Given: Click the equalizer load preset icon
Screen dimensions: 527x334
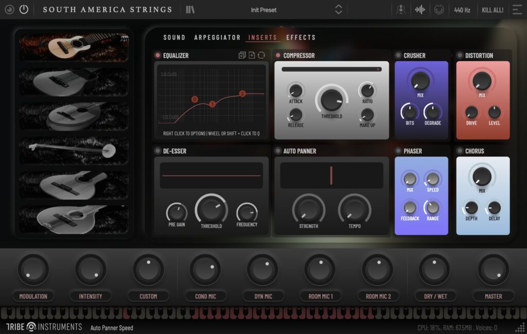Looking at the screenshot, I should click(x=252, y=55).
